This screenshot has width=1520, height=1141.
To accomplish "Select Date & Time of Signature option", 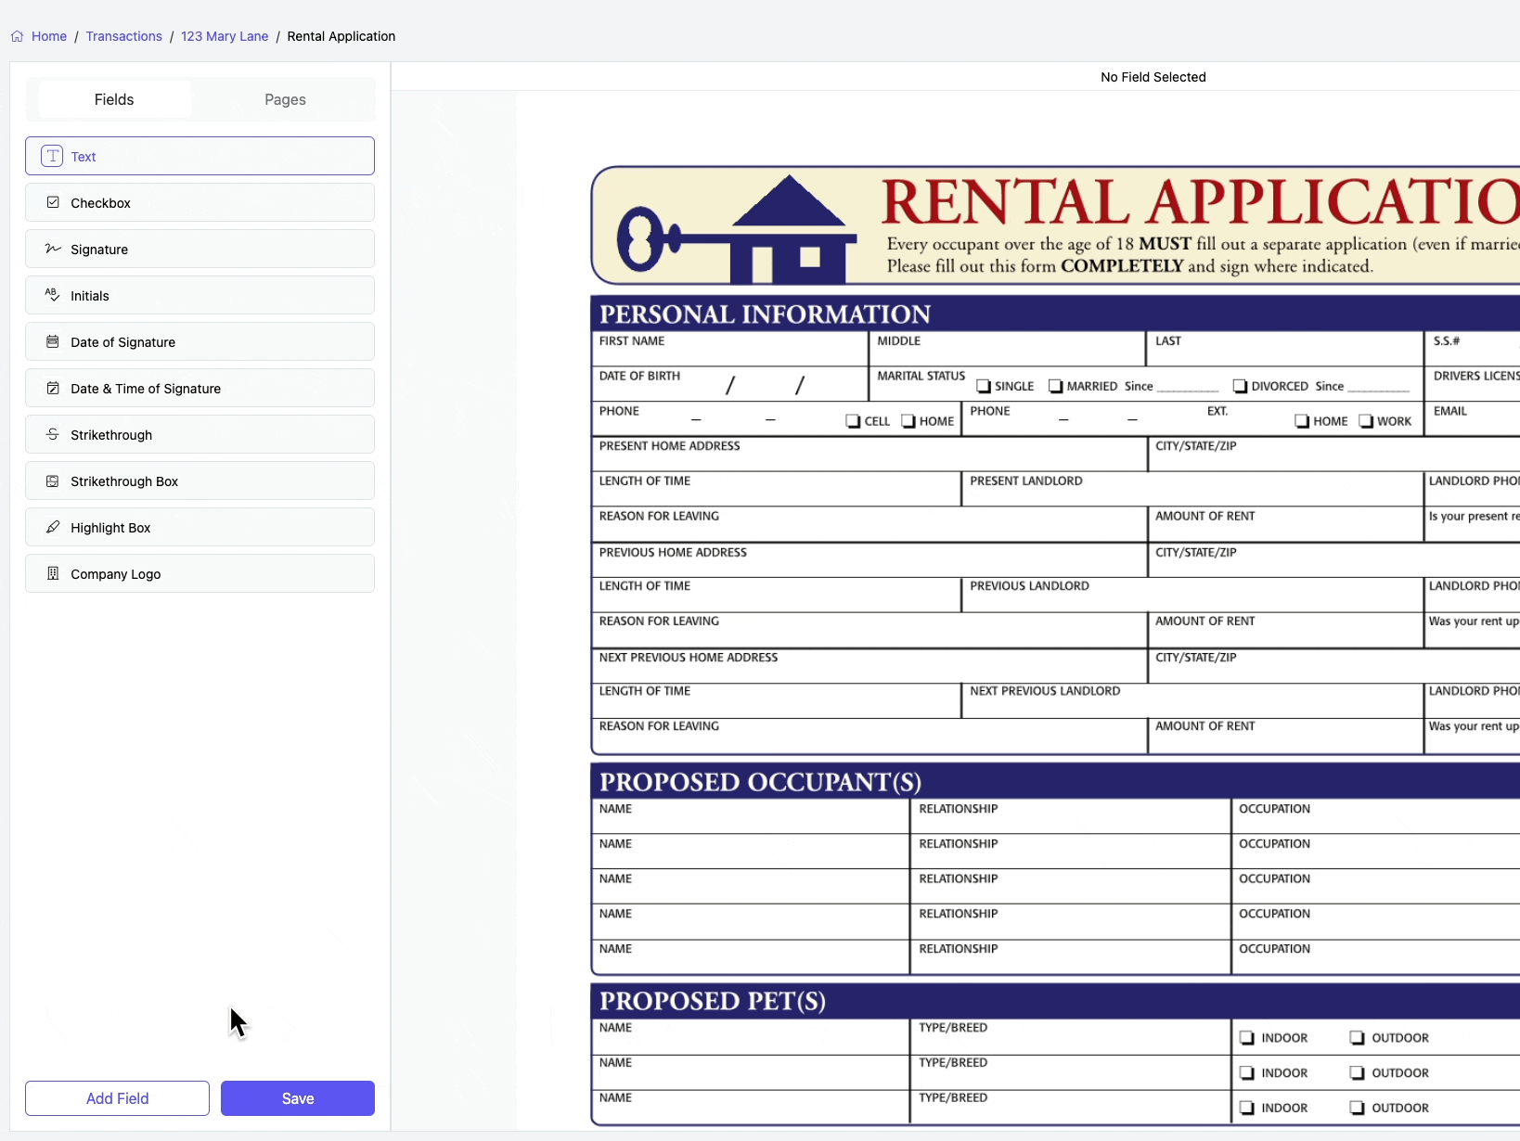I will click(200, 388).
